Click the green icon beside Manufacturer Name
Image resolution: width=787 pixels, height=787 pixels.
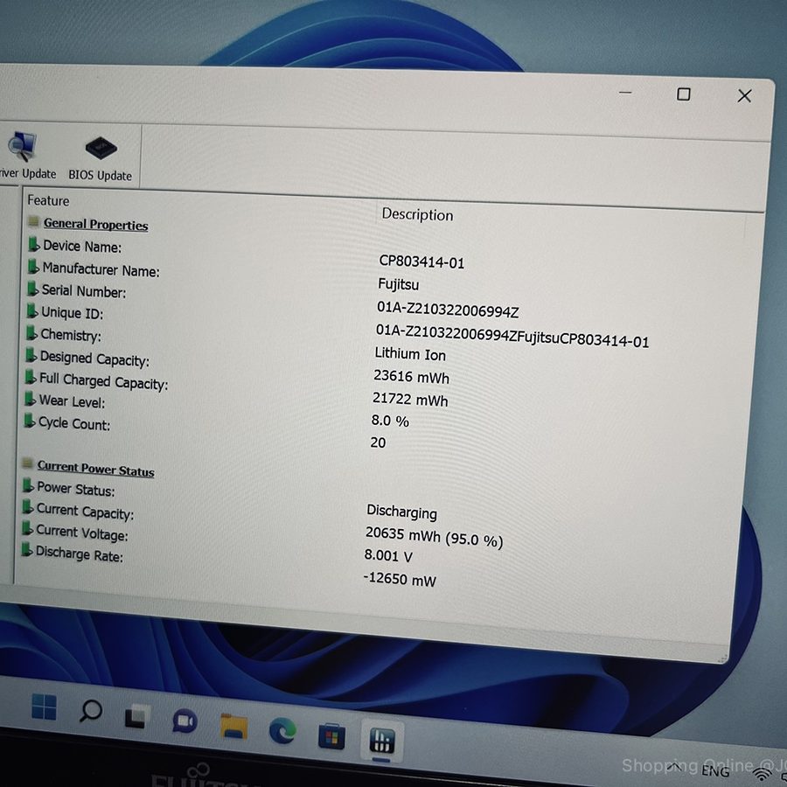click(33, 266)
